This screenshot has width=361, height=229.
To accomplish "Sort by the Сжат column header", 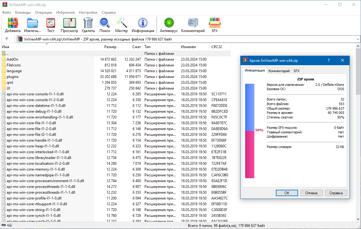I will coord(130,47).
